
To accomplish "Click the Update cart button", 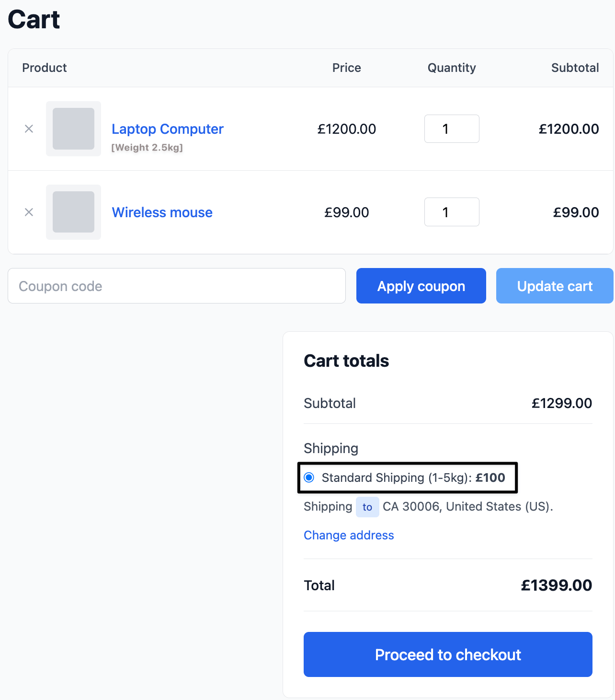I will point(555,286).
